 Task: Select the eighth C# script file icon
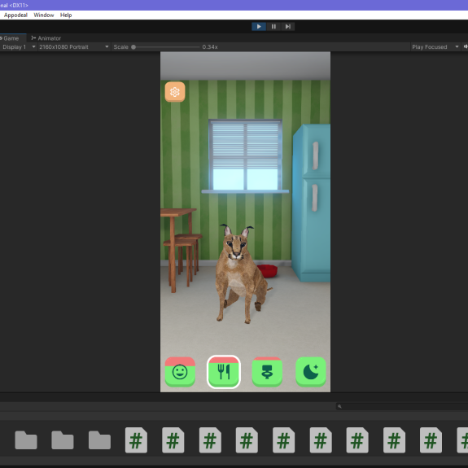[x=394, y=440]
